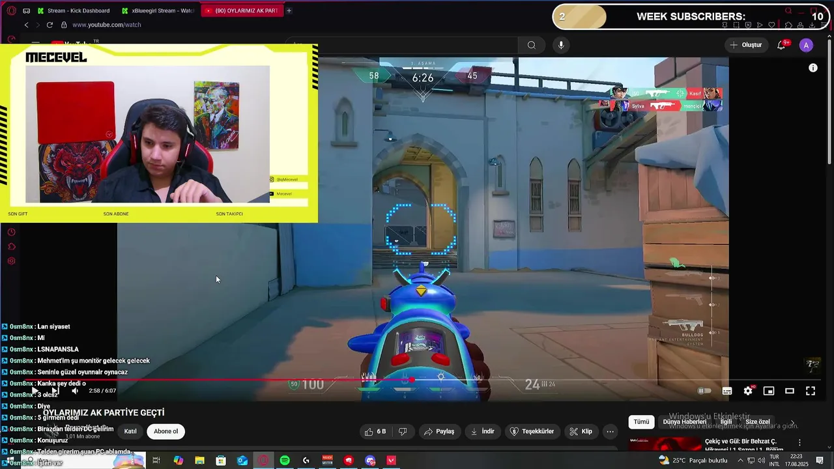Expand the chip bar with right chevron
The width and height of the screenshot is (834, 469).
click(792, 422)
